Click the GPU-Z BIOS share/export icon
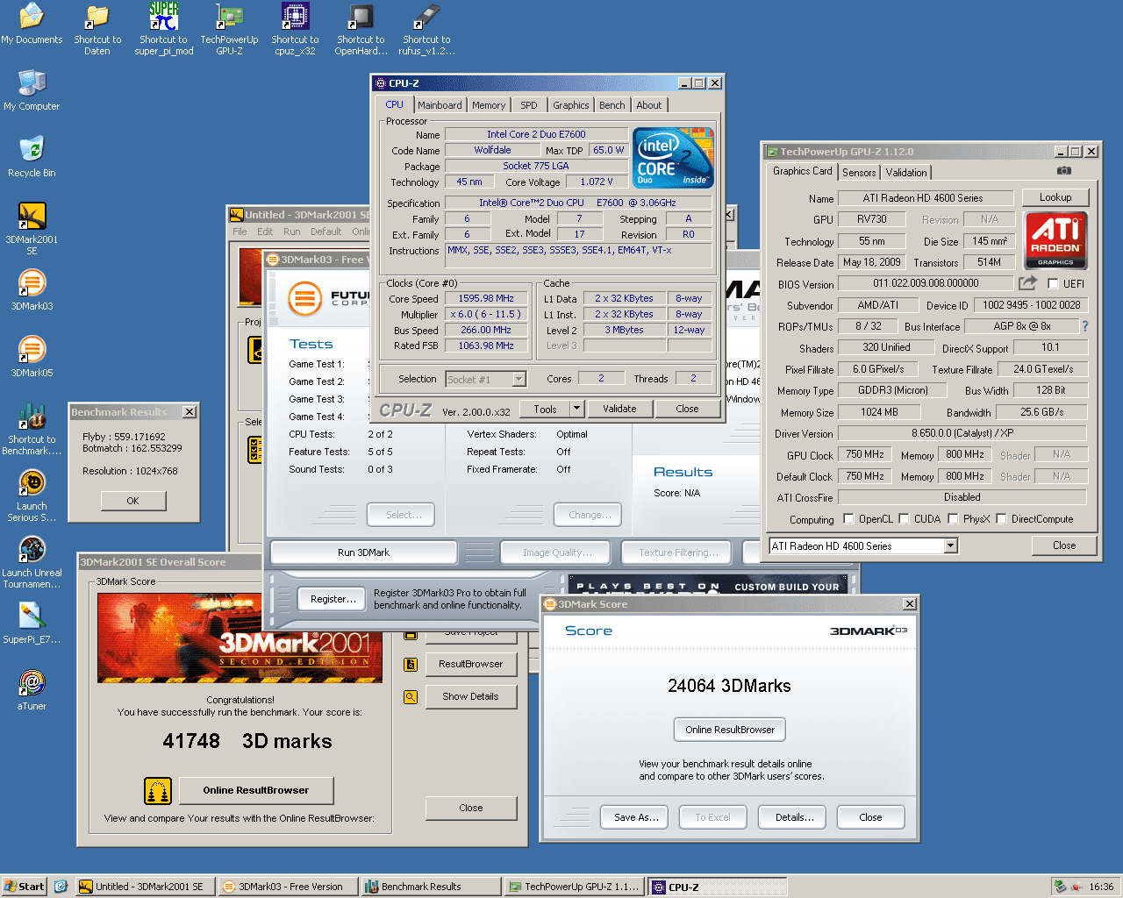 click(1027, 283)
